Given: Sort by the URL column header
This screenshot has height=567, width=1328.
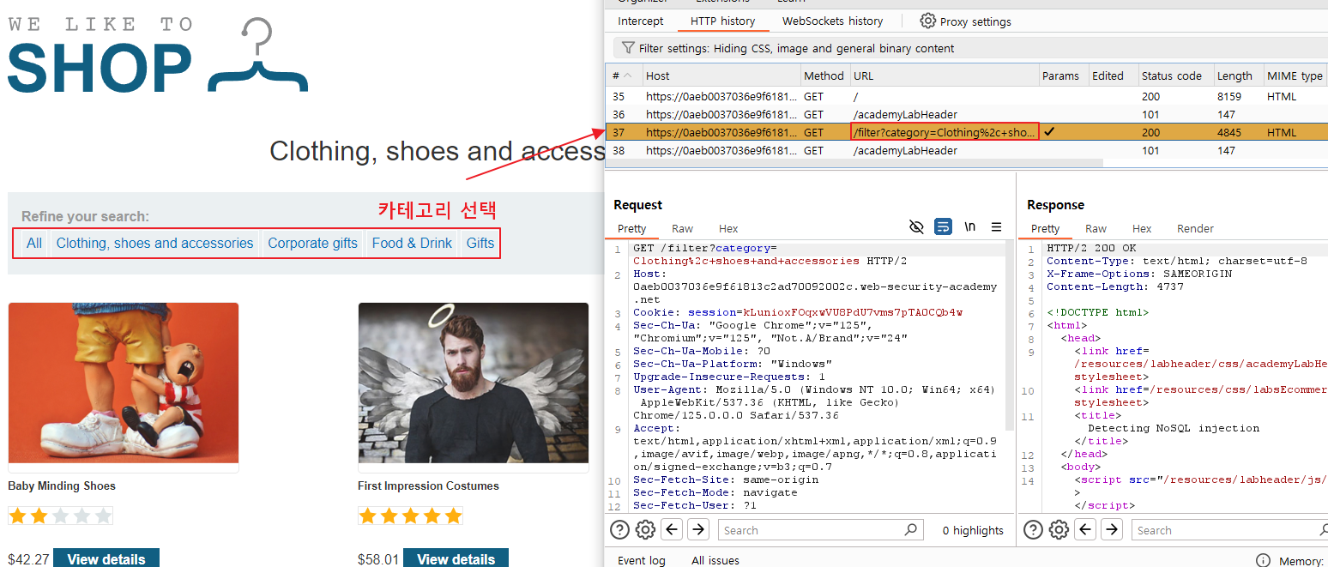Looking at the screenshot, I should coord(945,75).
